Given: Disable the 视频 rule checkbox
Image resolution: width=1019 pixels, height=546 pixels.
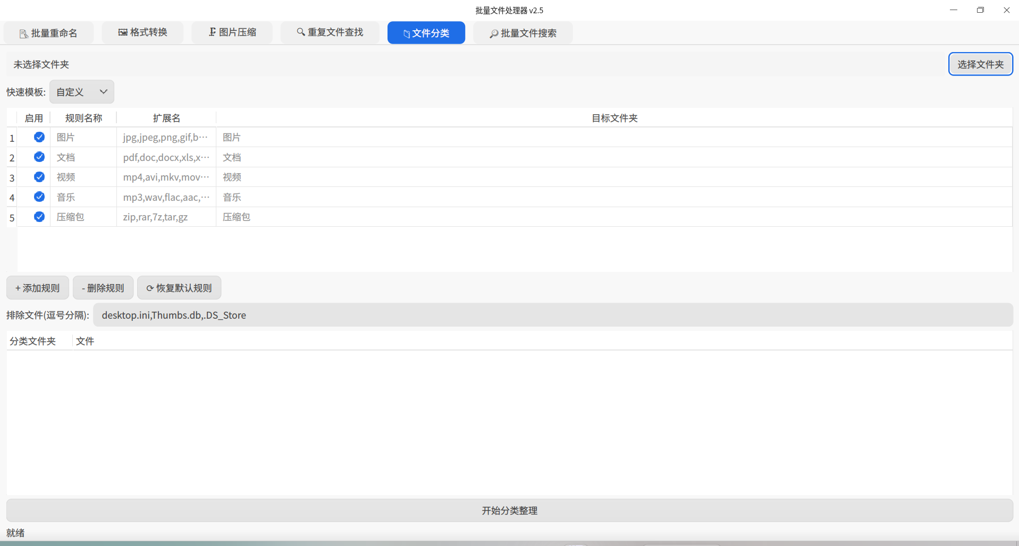Looking at the screenshot, I should 39,177.
